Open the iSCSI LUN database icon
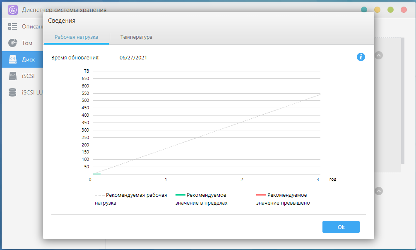 coord(12,92)
